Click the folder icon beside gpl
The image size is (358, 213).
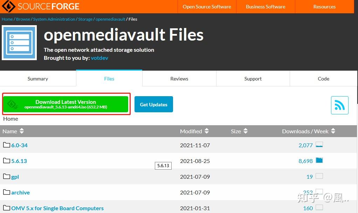tap(6, 176)
